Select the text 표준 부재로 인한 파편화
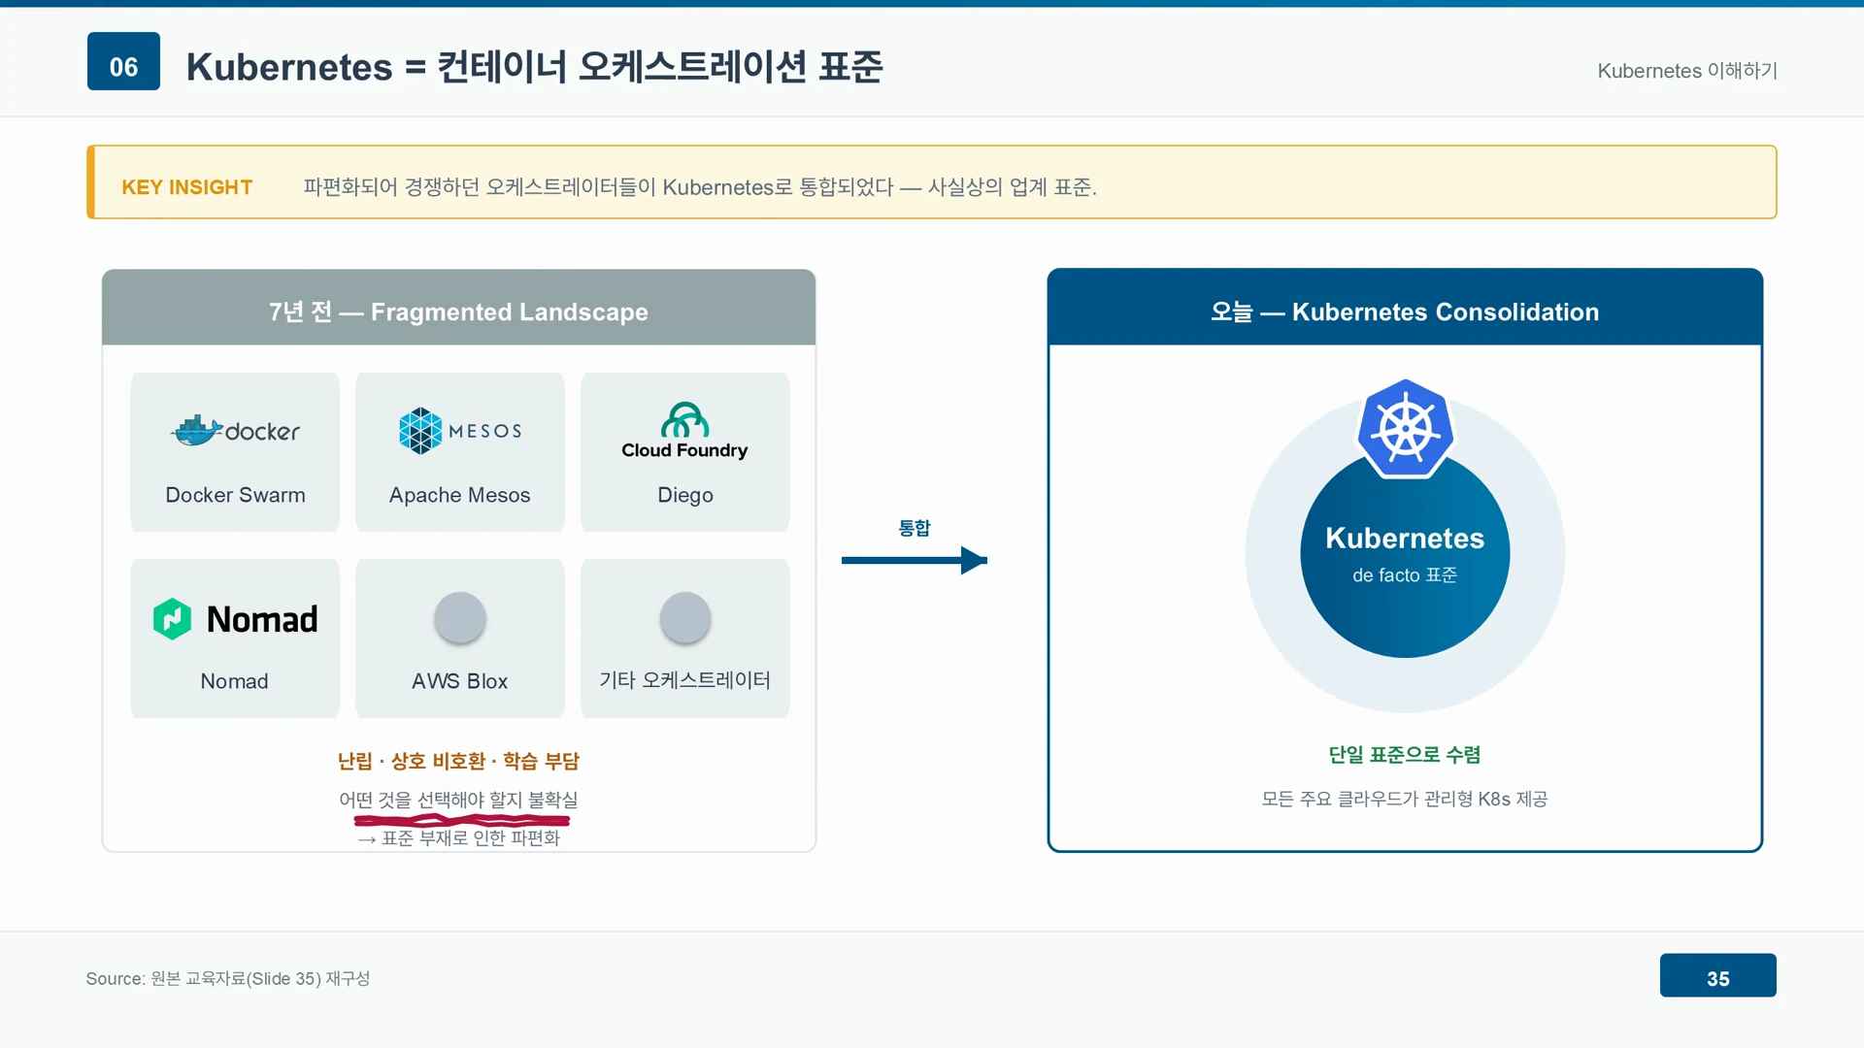Viewport: 1864px width, 1048px height. (471, 837)
